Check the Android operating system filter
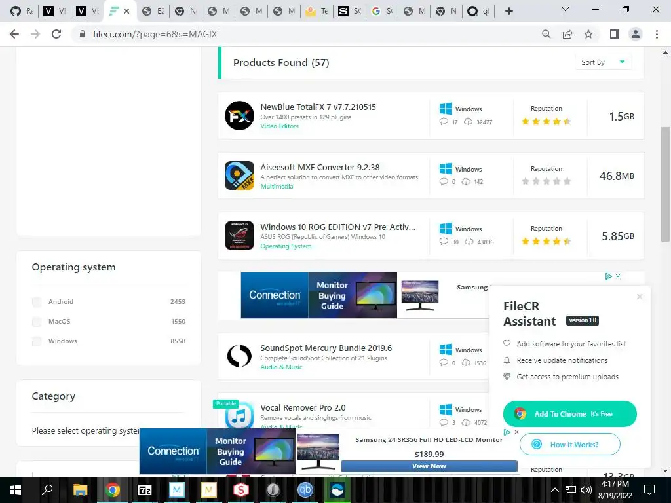671x503 pixels. [x=37, y=302]
